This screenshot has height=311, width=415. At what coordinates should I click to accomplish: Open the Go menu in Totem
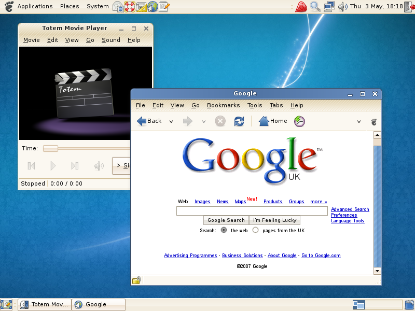coord(90,40)
